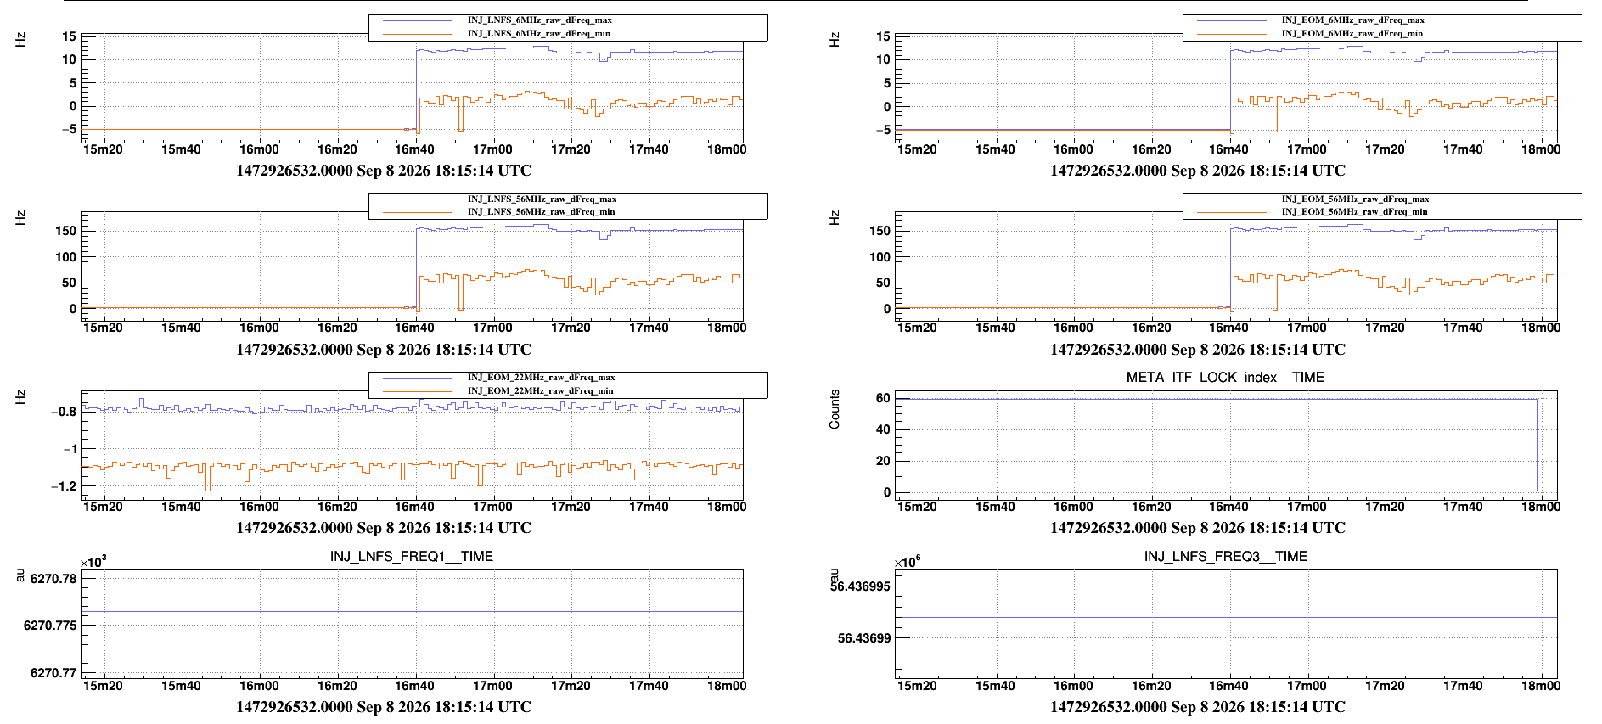Click the Hz axis label of EOM 22MHz plot
Viewport: 1602px width, 724px height.
pyautogui.click(x=20, y=396)
